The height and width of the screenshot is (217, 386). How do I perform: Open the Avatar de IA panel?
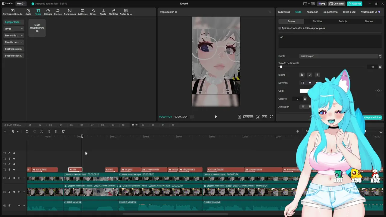coord(126,12)
